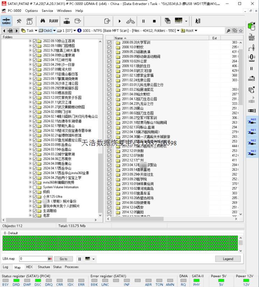Click the Legend button

click(x=228, y=259)
